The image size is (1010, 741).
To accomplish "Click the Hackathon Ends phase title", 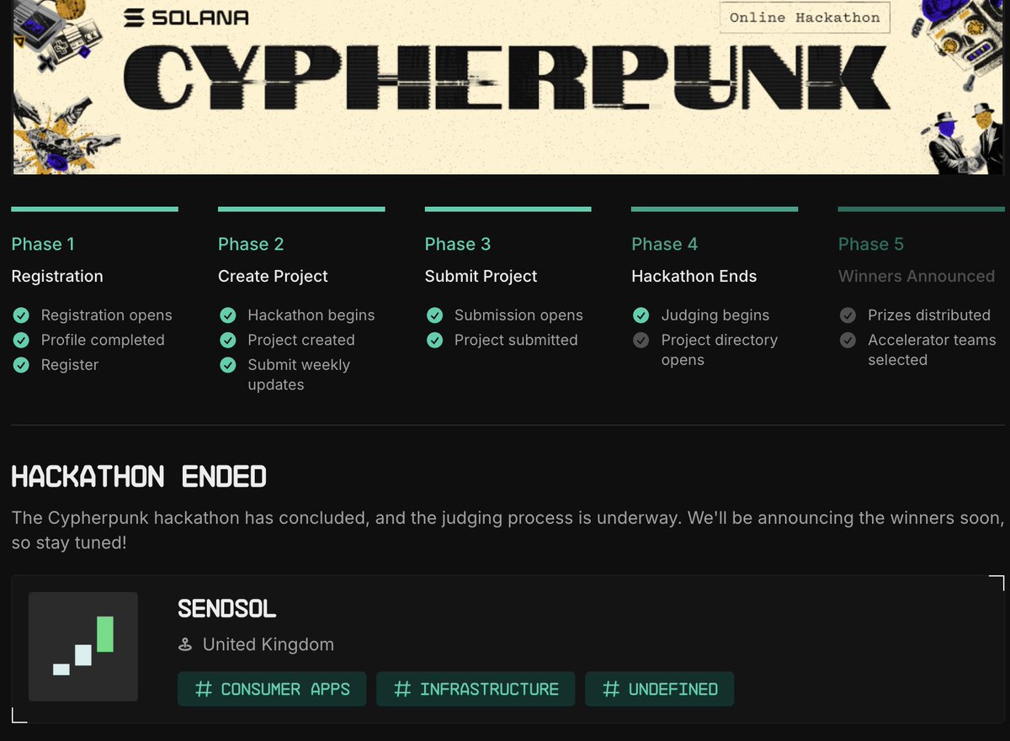I will coord(694,276).
